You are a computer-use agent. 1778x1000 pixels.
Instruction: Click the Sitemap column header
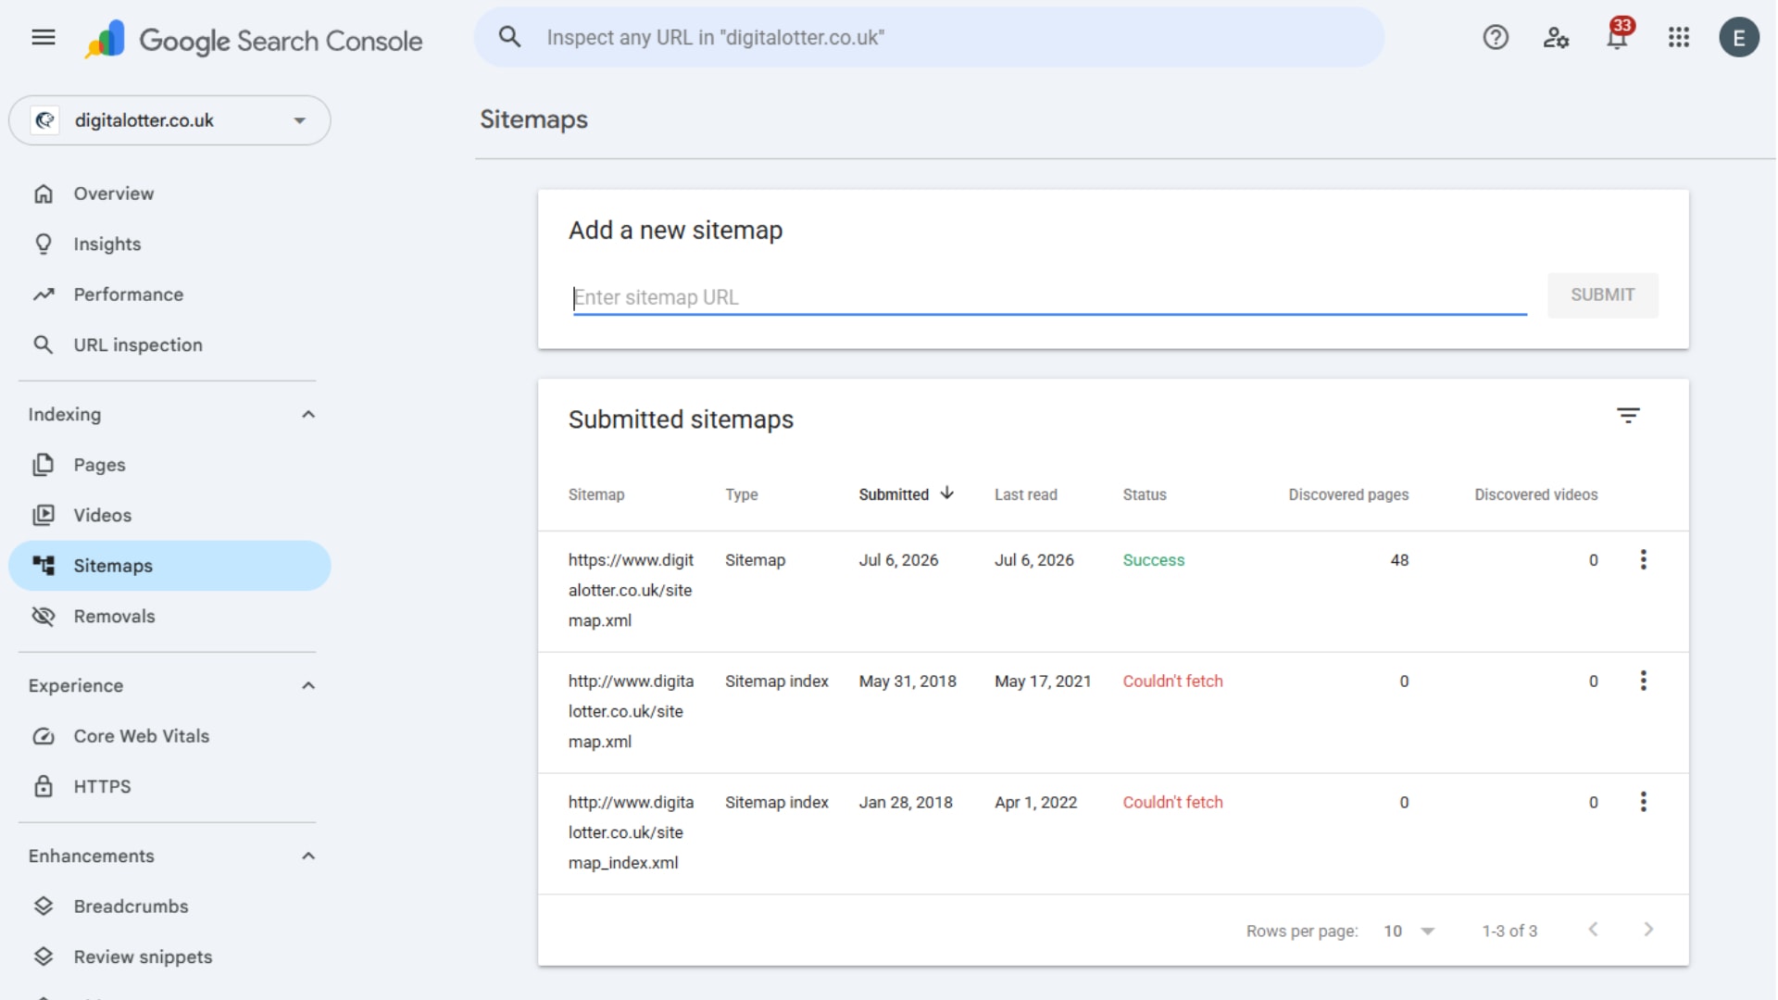click(x=595, y=494)
